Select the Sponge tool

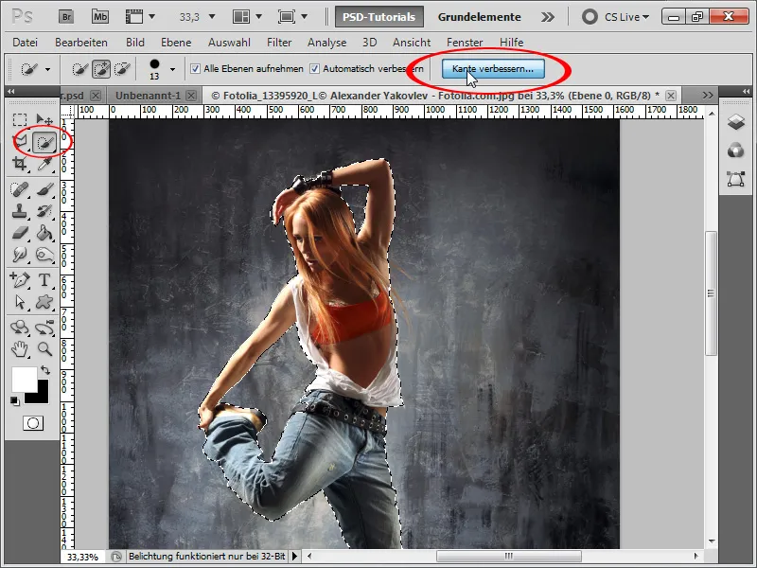[44, 255]
